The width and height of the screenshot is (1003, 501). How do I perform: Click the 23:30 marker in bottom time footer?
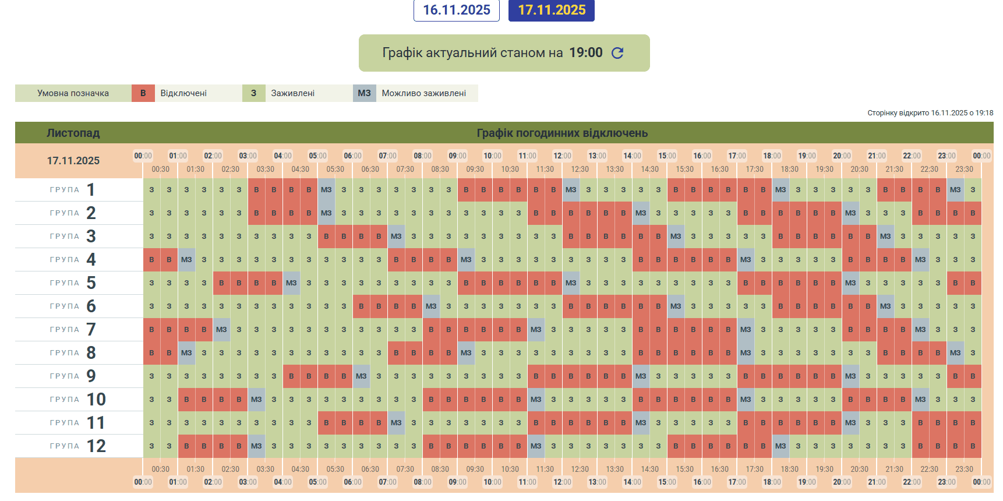coord(964,469)
